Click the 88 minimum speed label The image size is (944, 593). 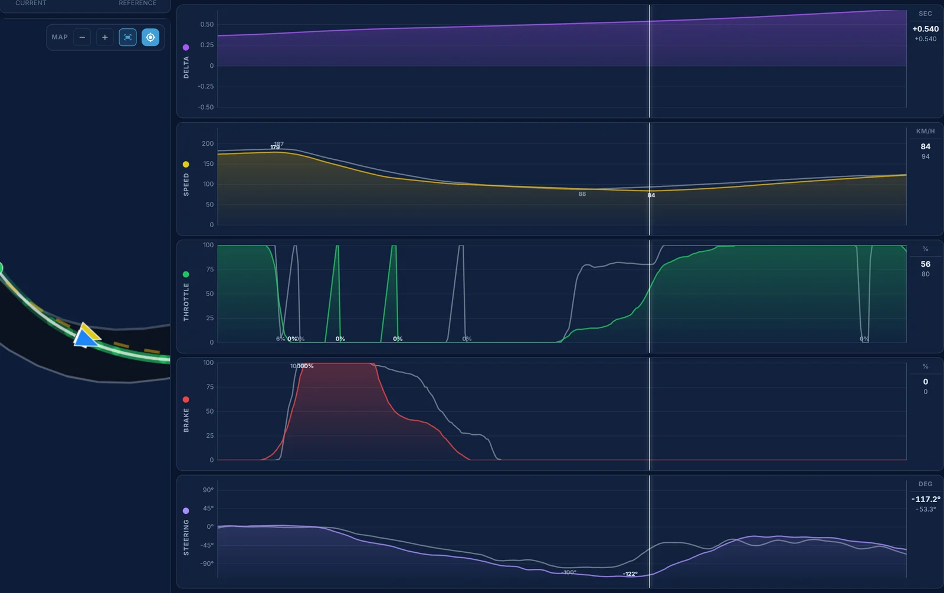(x=582, y=194)
